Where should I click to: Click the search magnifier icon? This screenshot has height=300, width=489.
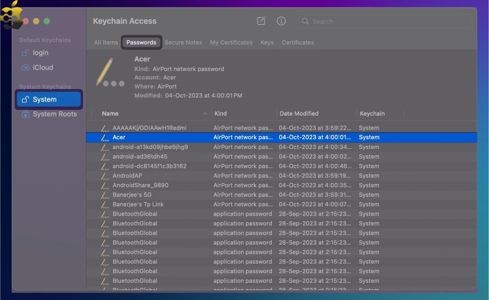pos(305,21)
